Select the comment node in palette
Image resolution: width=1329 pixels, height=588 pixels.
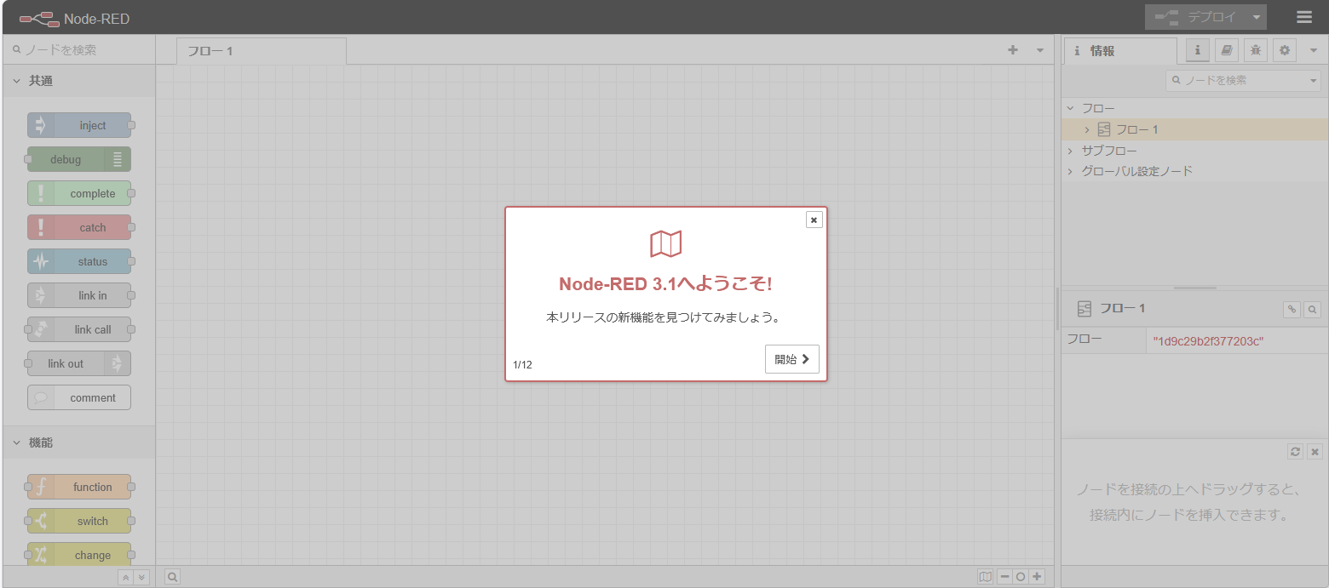click(x=79, y=397)
